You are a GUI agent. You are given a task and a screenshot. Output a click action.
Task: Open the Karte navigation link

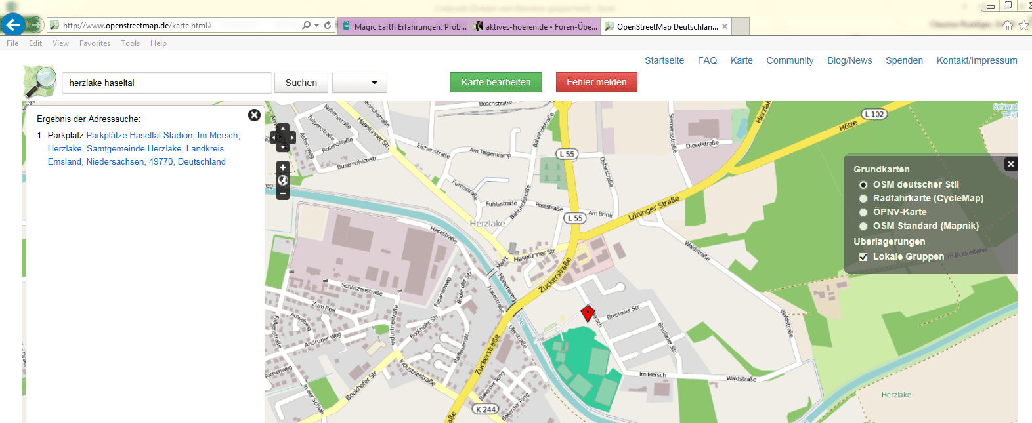(x=742, y=60)
